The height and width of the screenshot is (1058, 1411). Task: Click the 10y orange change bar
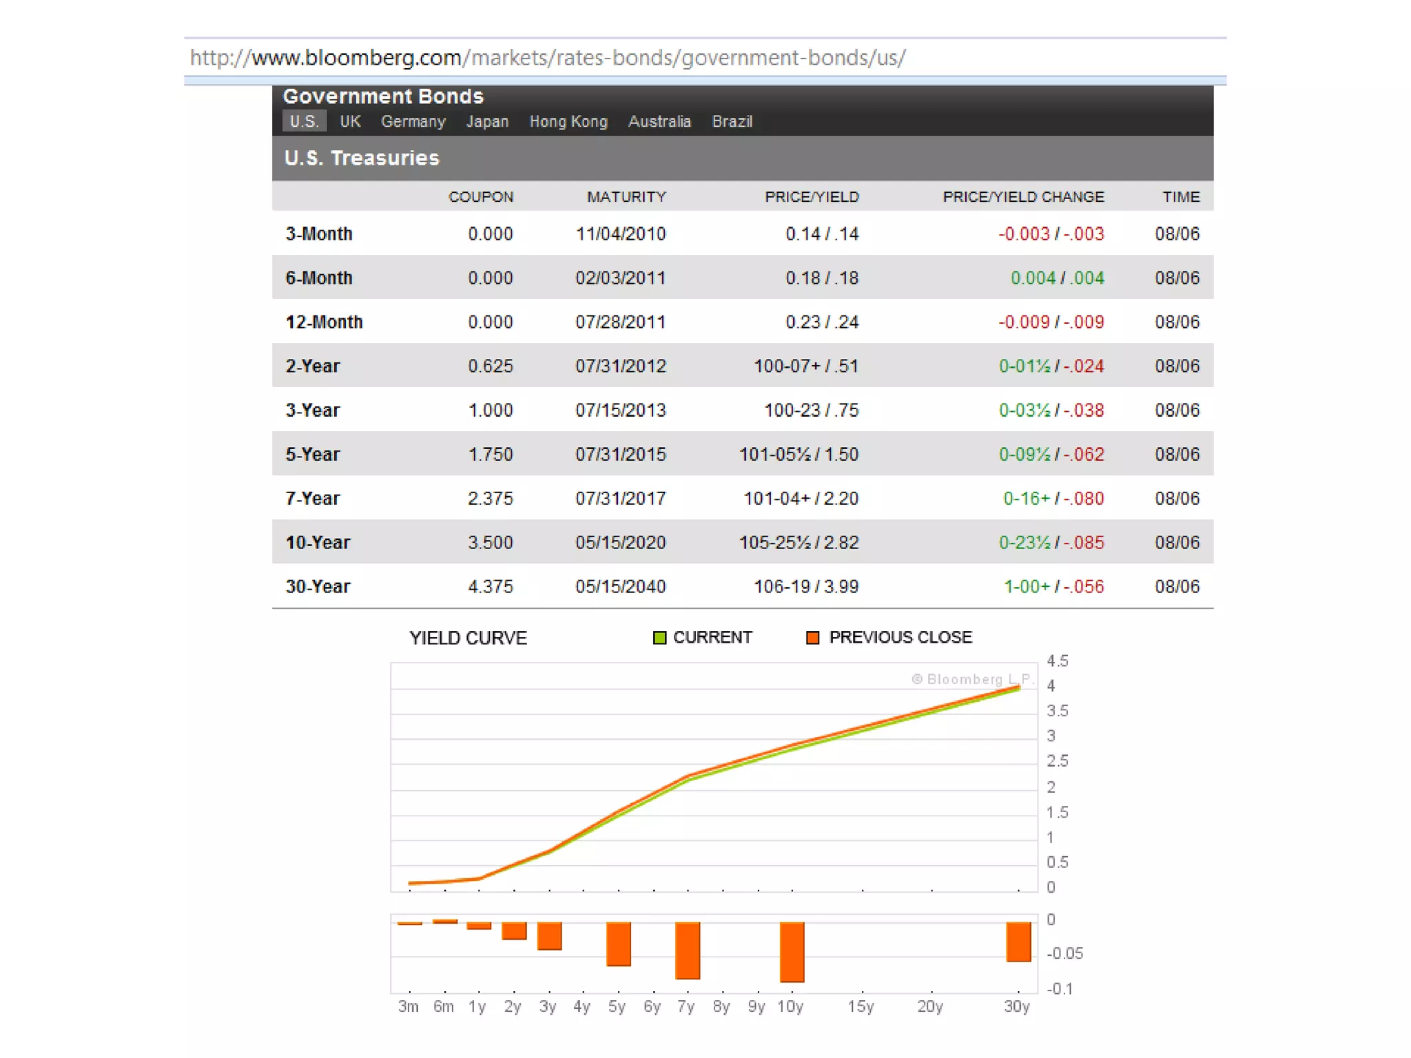click(x=792, y=951)
